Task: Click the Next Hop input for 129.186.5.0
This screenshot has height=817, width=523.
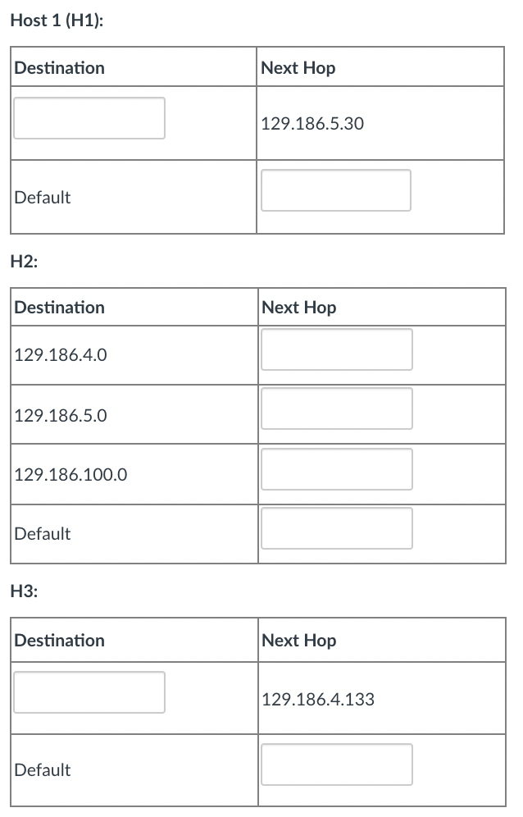Action: click(336, 408)
